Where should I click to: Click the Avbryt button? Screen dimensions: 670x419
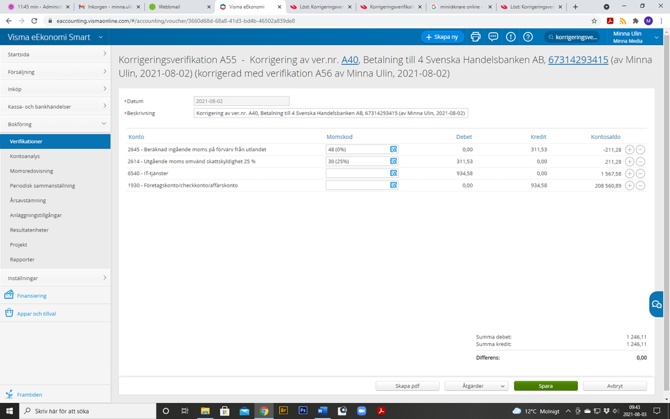(615, 385)
